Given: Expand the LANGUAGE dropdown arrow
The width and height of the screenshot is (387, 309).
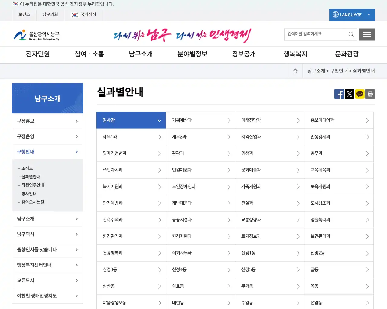Looking at the screenshot, I should pyautogui.click(x=369, y=15).
